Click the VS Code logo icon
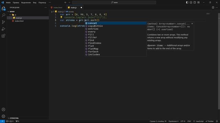Image resolution: width=220 pixels, height=123 pixels. (2, 2)
